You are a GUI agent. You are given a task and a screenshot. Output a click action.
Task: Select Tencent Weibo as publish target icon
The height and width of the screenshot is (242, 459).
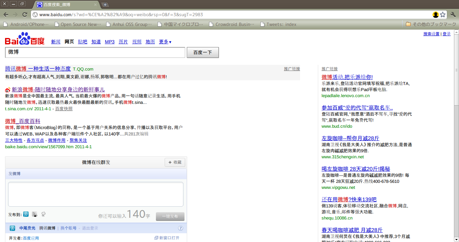point(26,214)
